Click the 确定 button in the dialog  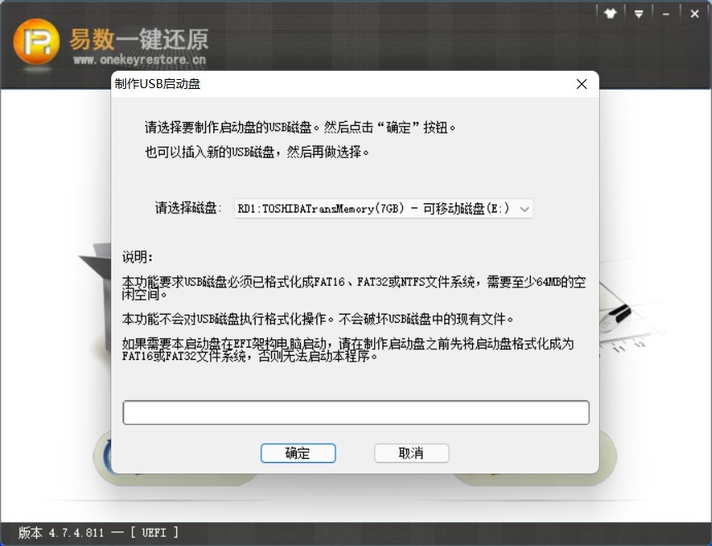pos(297,453)
